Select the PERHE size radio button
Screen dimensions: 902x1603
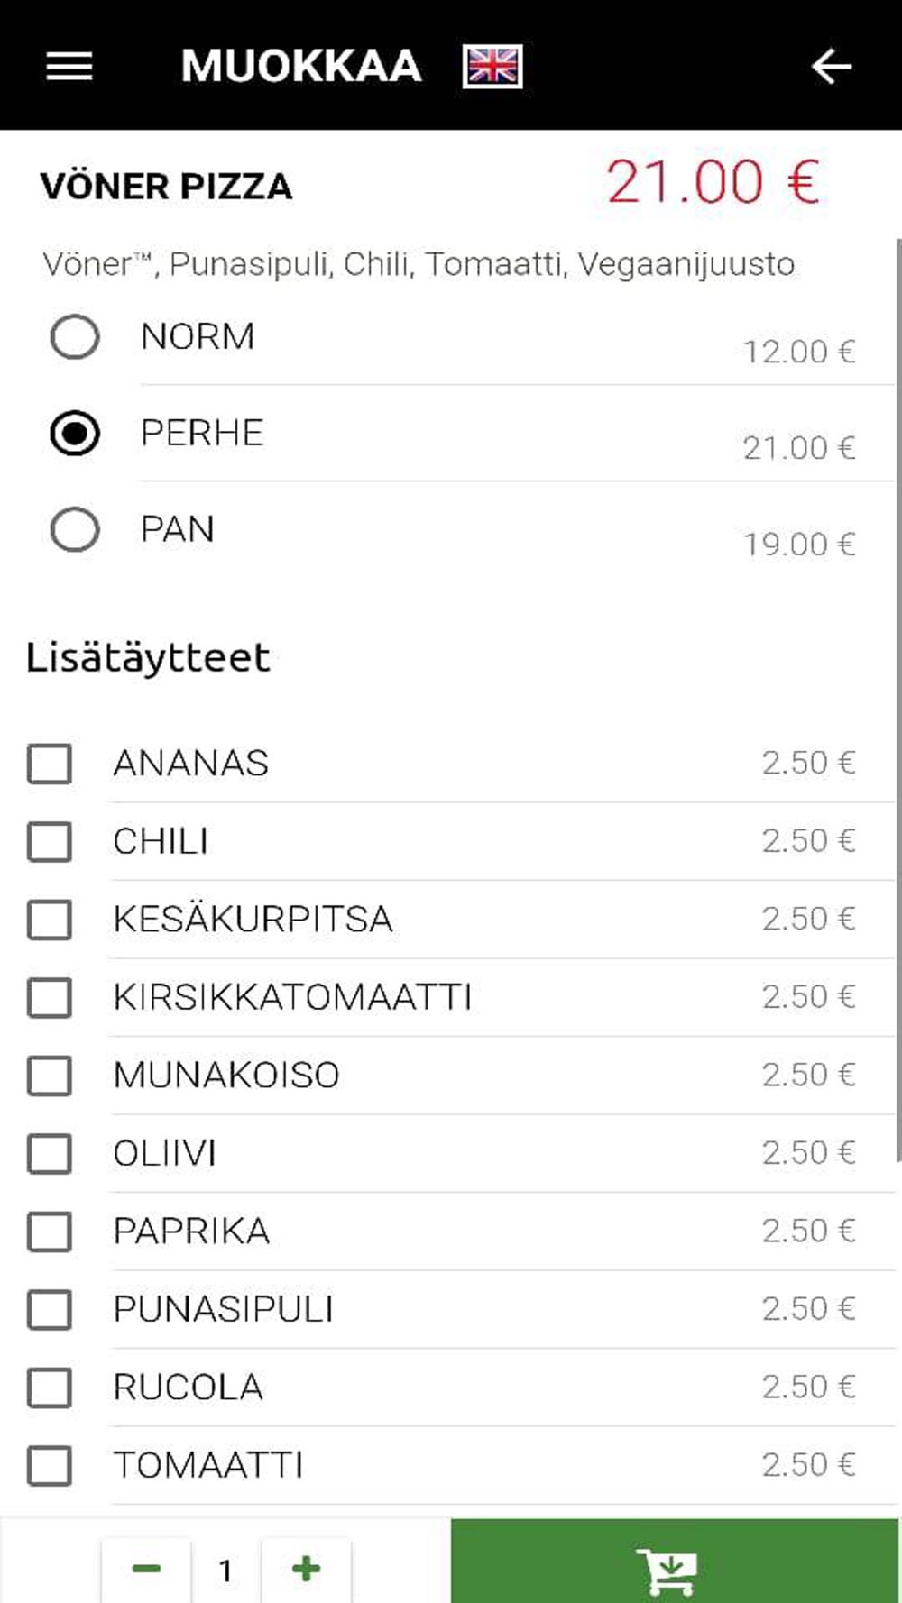[75, 434]
